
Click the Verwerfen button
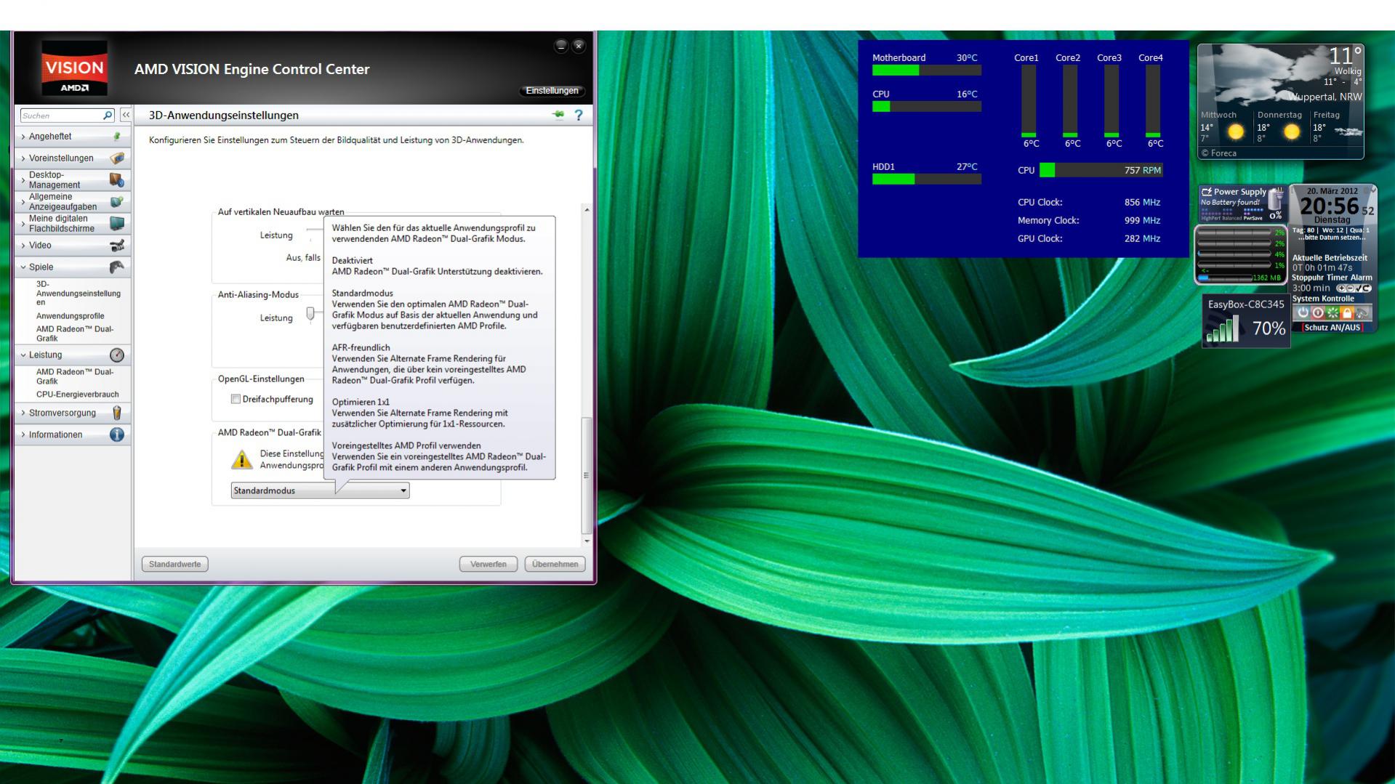click(489, 564)
